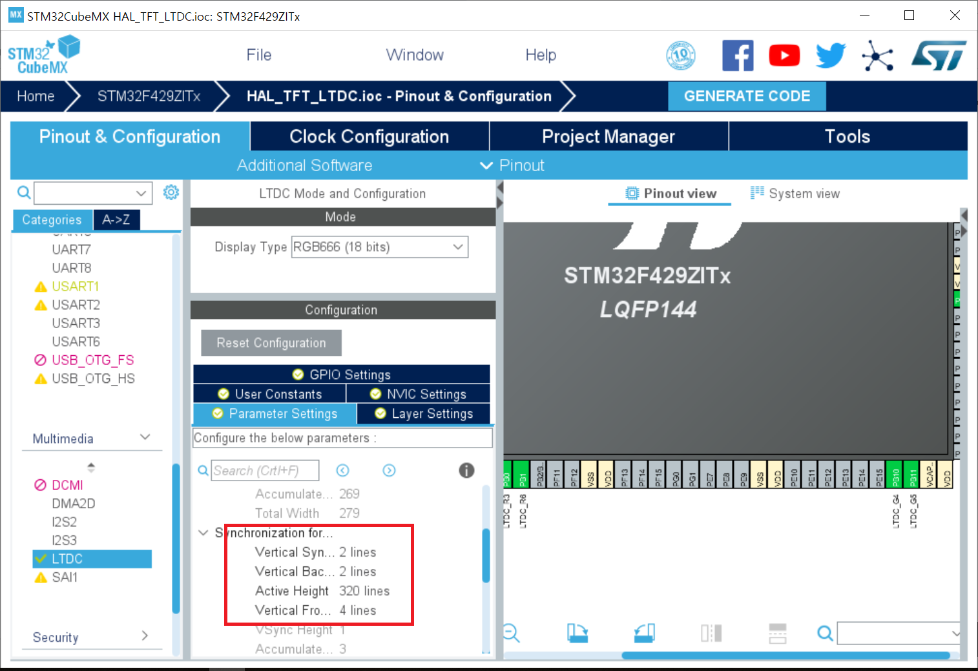Select DCMI in the peripheral list
978x671 pixels.
[67, 485]
